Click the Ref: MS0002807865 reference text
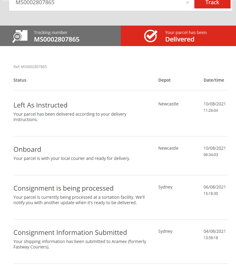The height and width of the screenshot is (265, 236). point(30,67)
